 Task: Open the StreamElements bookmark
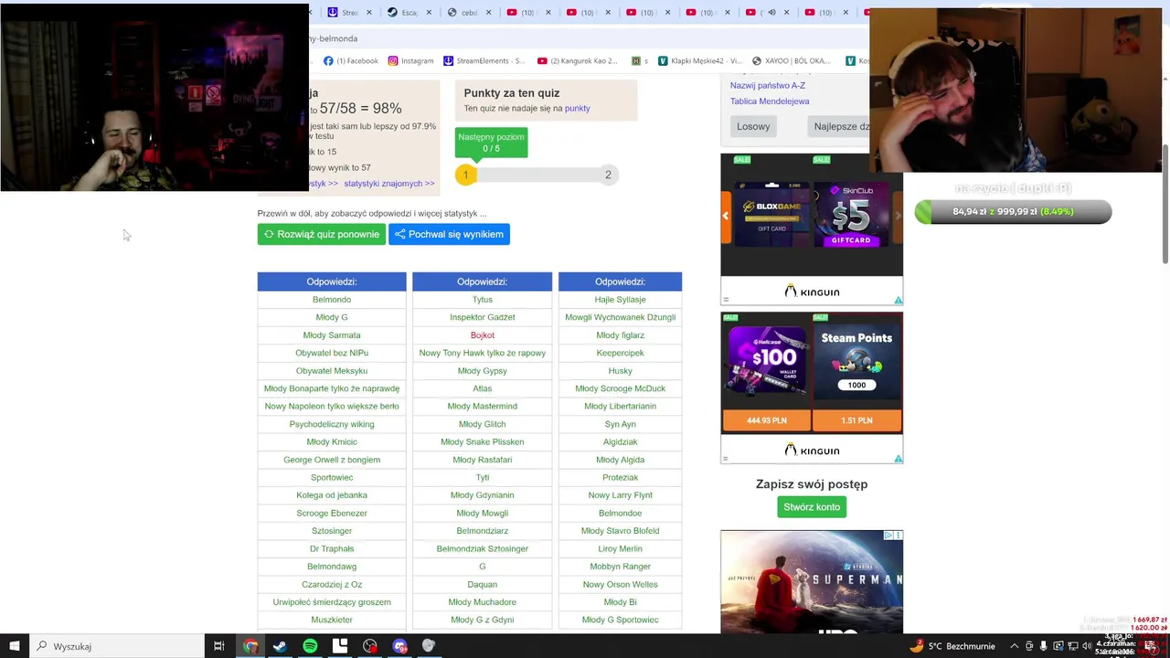484,61
